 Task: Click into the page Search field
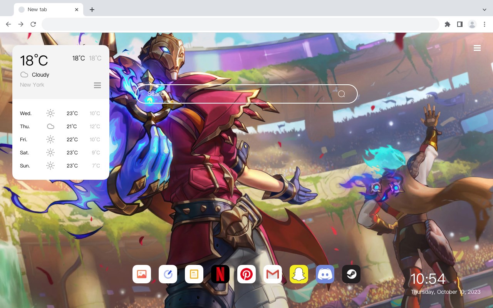pos(246,94)
